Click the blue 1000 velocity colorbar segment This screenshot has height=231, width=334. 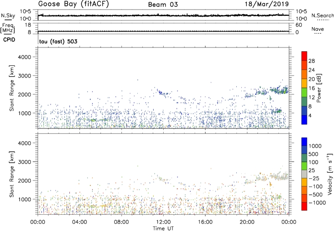point(304,142)
